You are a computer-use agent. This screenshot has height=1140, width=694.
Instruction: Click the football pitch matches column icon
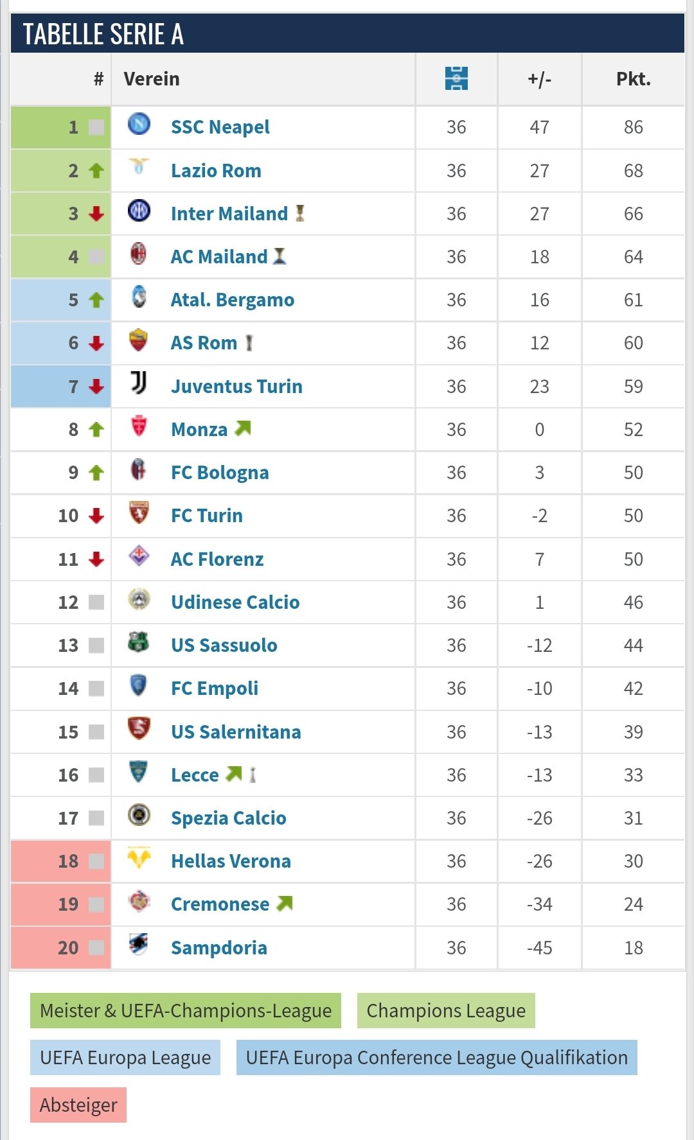click(456, 78)
